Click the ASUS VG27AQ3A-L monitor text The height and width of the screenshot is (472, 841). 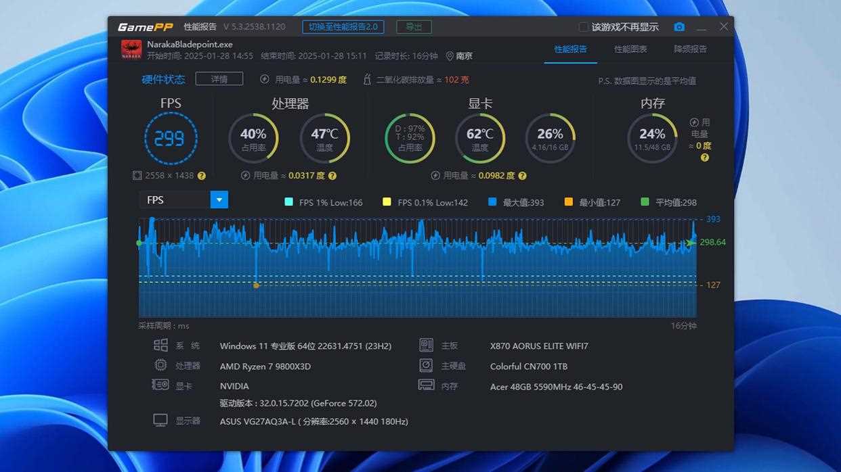pyautogui.click(x=314, y=421)
